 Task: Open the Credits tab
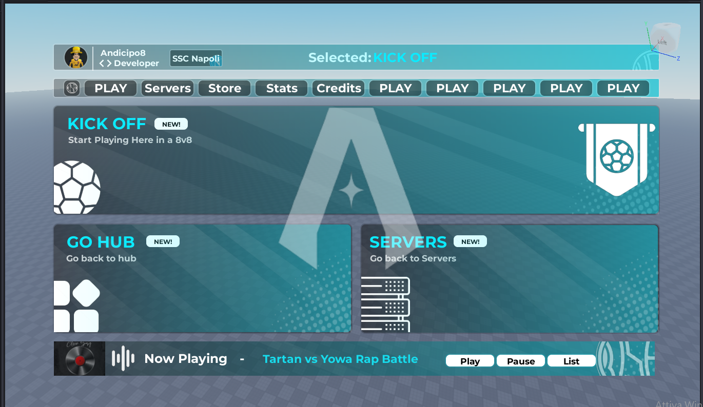[x=339, y=88]
